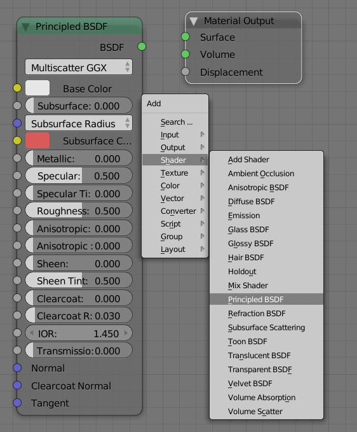Collapse the Material Output node triangle
The height and width of the screenshot is (432, 357).
pos(194,21)
